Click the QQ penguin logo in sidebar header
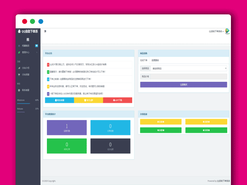This screenshot has width=247, height=185. pyautogui.click(x=19, y=31)
